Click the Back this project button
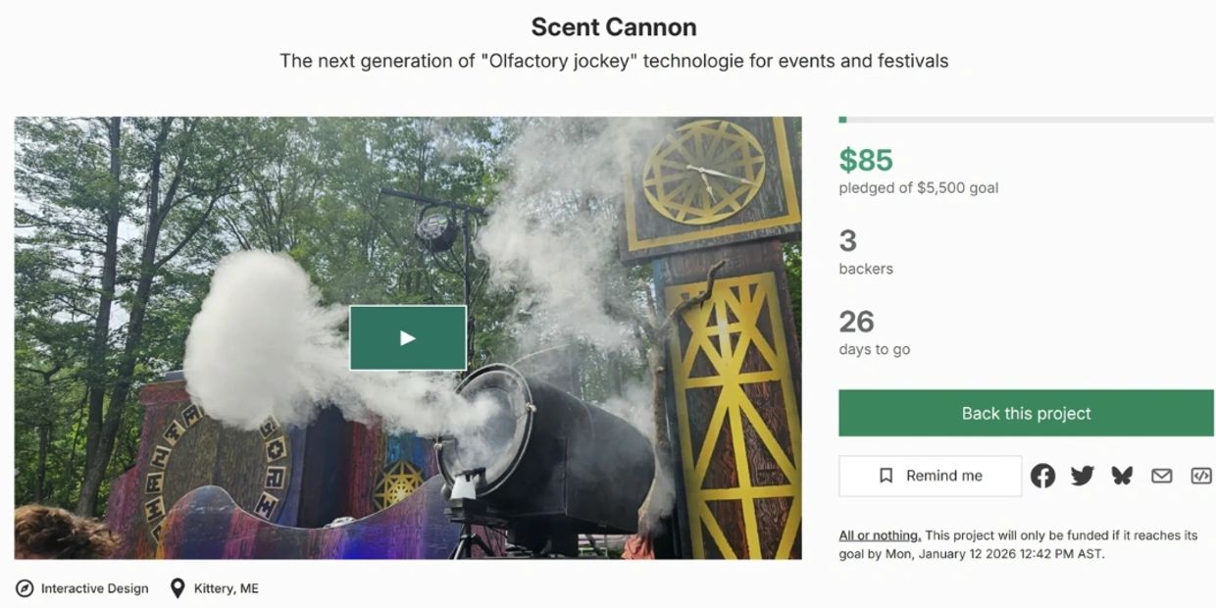Viewport: 1216px width, 608px height. (x=1025, y=413)
